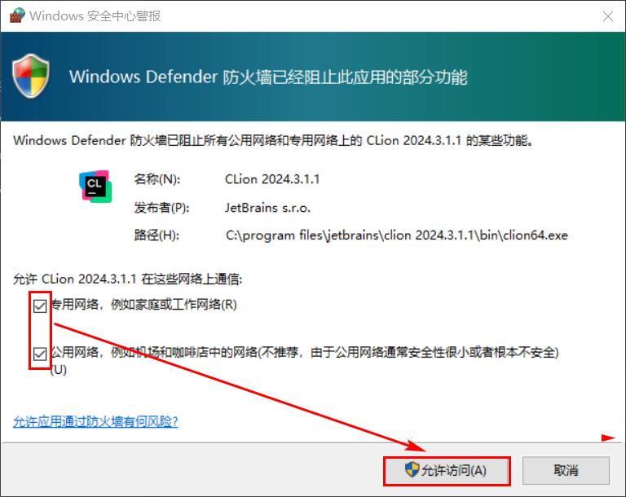Toggle the 专用网络 private network checkbox
This screenshot has width=626, height=497.
click(40, 306)
